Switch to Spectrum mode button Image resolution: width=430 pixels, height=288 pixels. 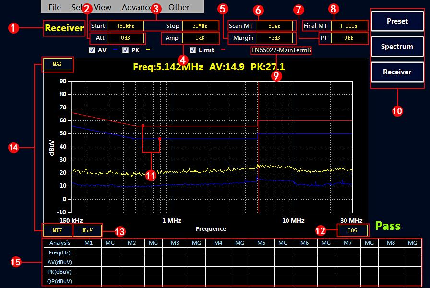[x=397, y=47]
